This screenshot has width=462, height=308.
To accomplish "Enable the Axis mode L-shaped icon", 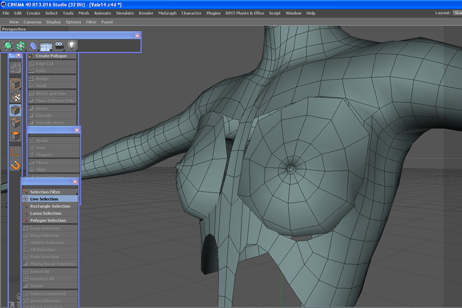I will [x=15, y=152].
